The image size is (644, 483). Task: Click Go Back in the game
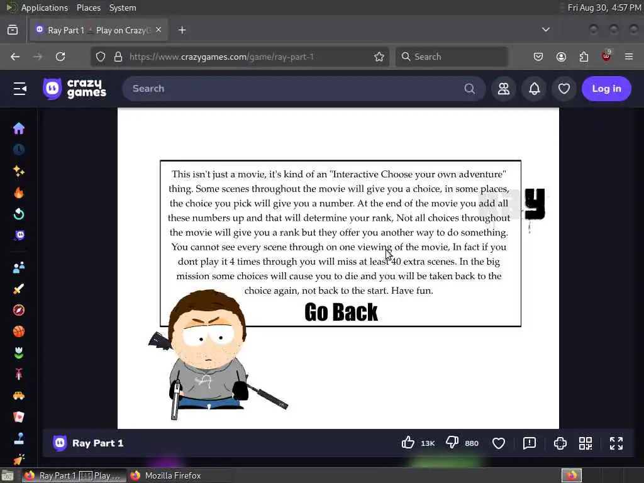[x=341, y=312]
